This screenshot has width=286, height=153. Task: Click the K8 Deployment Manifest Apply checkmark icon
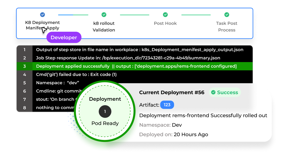click(43, 15)
